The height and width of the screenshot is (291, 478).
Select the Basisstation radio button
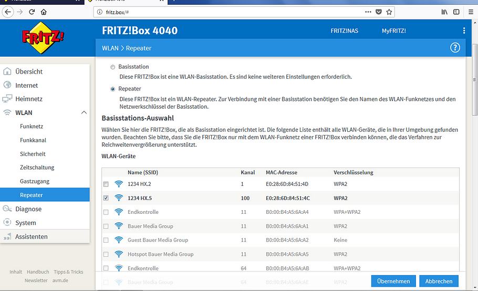pyautogui.click(x=112, y=67)
